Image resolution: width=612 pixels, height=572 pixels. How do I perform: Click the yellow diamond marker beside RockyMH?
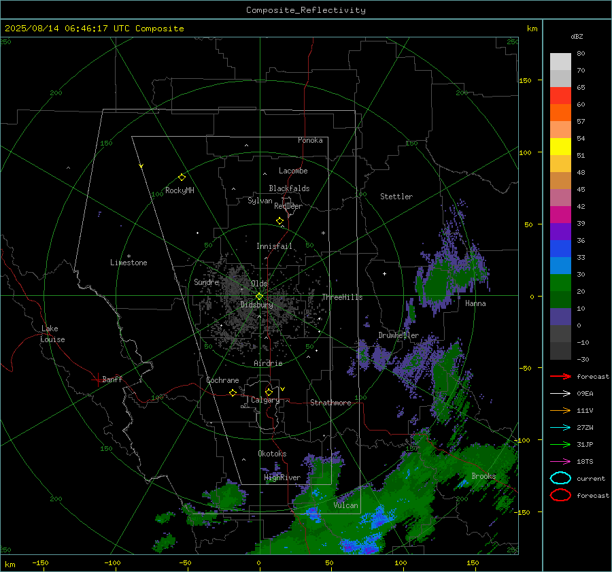pos(182,178)
